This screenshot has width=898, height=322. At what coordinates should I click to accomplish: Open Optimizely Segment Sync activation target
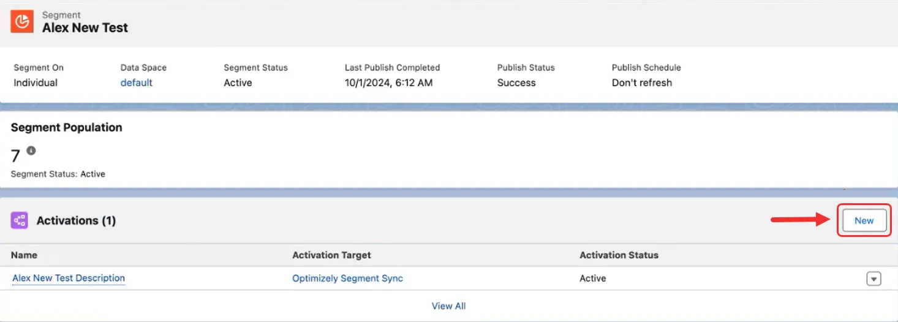point(347,278)
